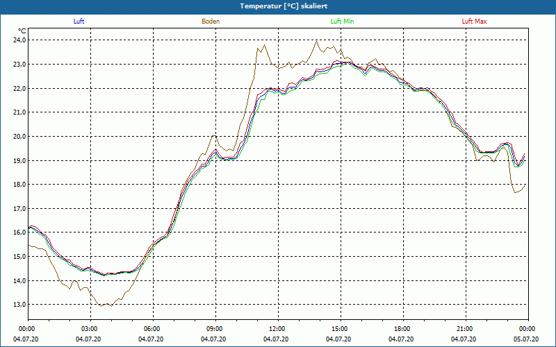The width and height of the screenshot is (556, 347).
Task: Click the 19,0 y-axis value
Action: tap(19, 161)
